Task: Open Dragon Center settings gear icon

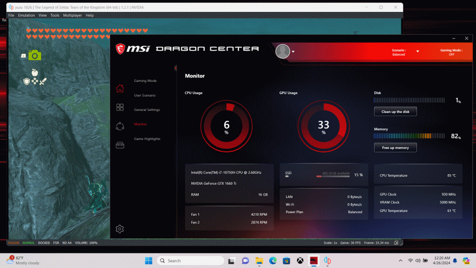Action: (119, 229)
